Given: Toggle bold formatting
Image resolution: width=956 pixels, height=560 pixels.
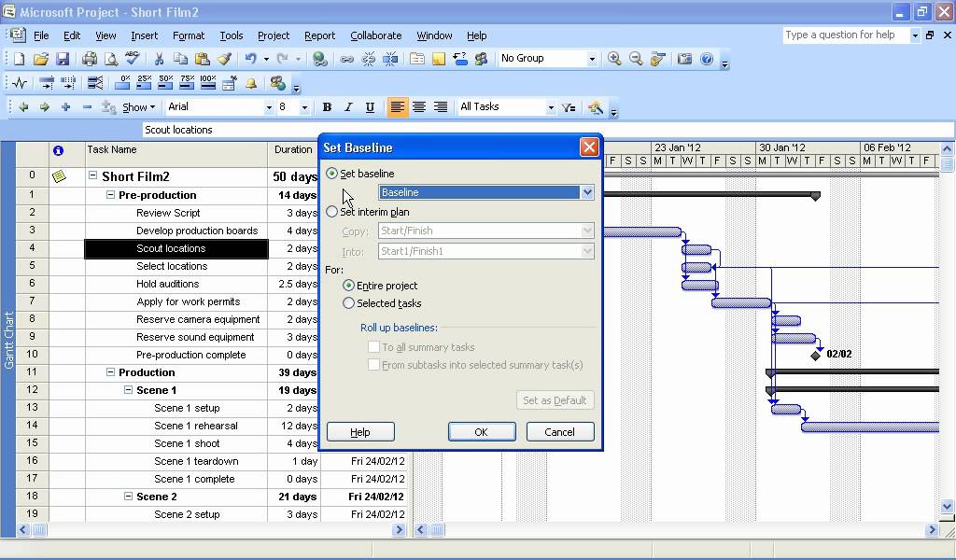Looking at the screenshot, I should click(x=327, y=107).
